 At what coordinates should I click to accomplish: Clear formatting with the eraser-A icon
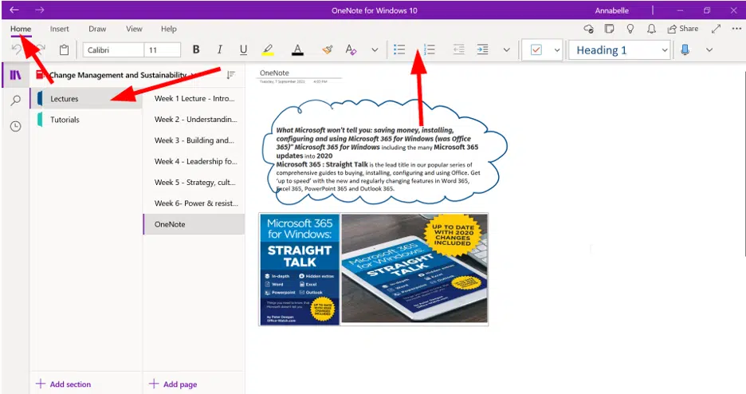point(351,49)
